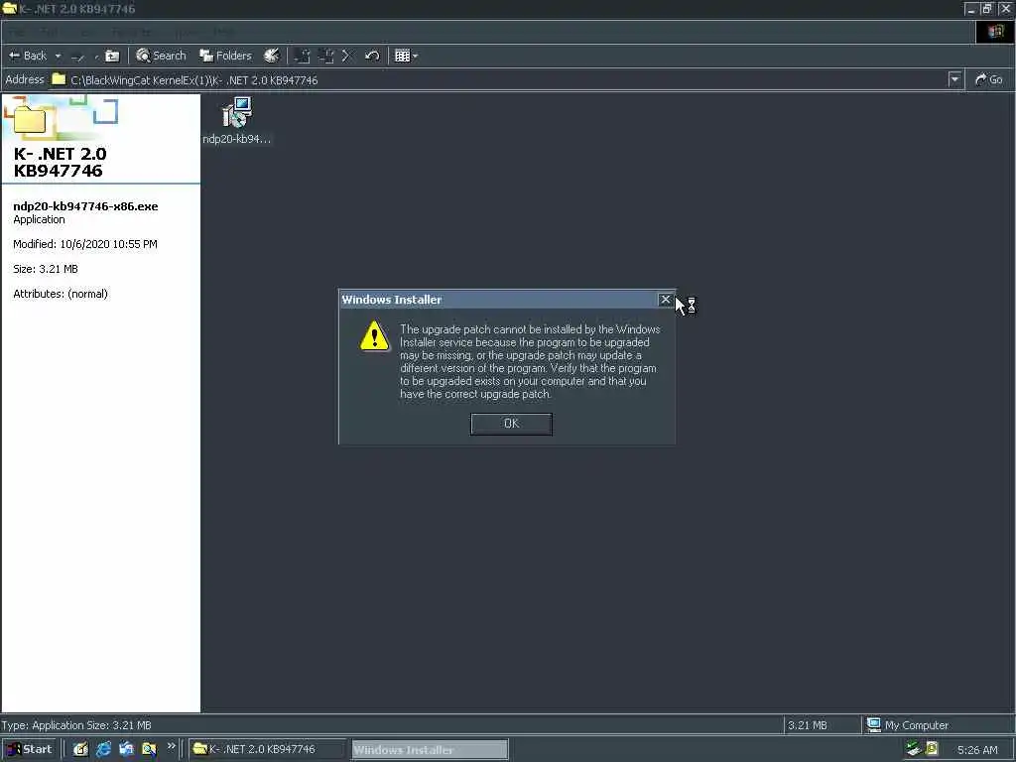Screen dimensions: 1016x762
Task: Click the address bar path field
Action: click(499, 79)
